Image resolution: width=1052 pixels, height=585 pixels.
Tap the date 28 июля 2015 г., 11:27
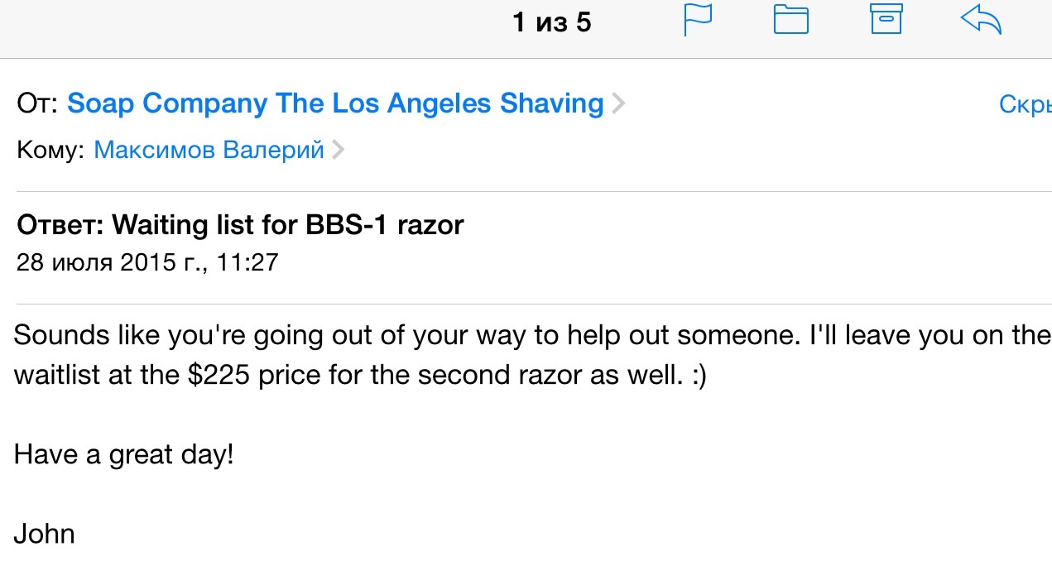[147, 263]
